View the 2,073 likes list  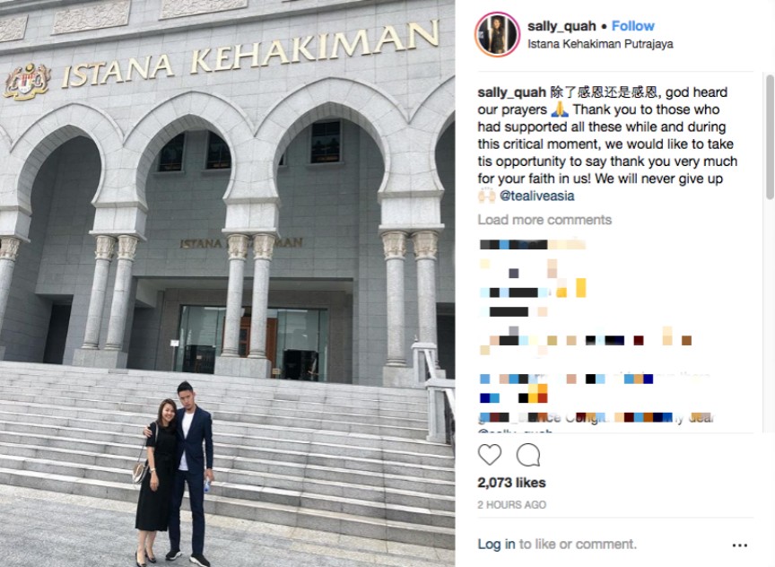511,483
